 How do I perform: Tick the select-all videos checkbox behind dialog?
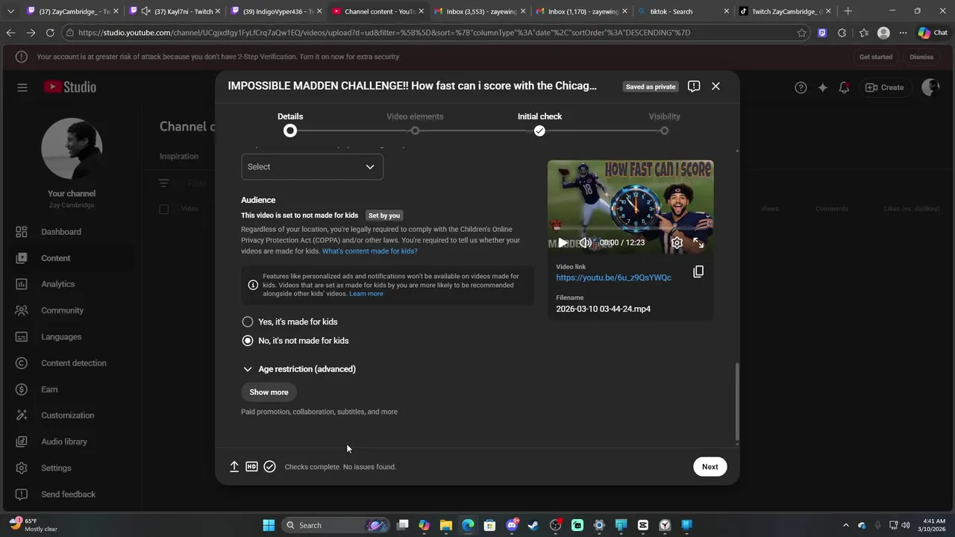pyautogui.click(x=164, y=210)
